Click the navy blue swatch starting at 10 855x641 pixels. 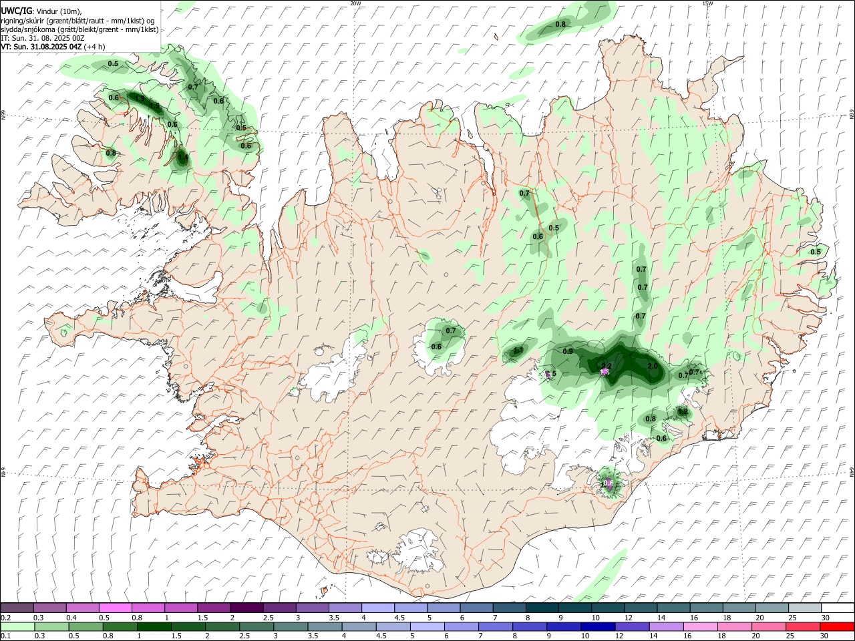pos(597,627)
